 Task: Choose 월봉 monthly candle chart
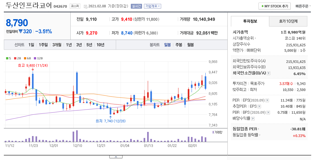pyautogui.click(x=190, y=45)
